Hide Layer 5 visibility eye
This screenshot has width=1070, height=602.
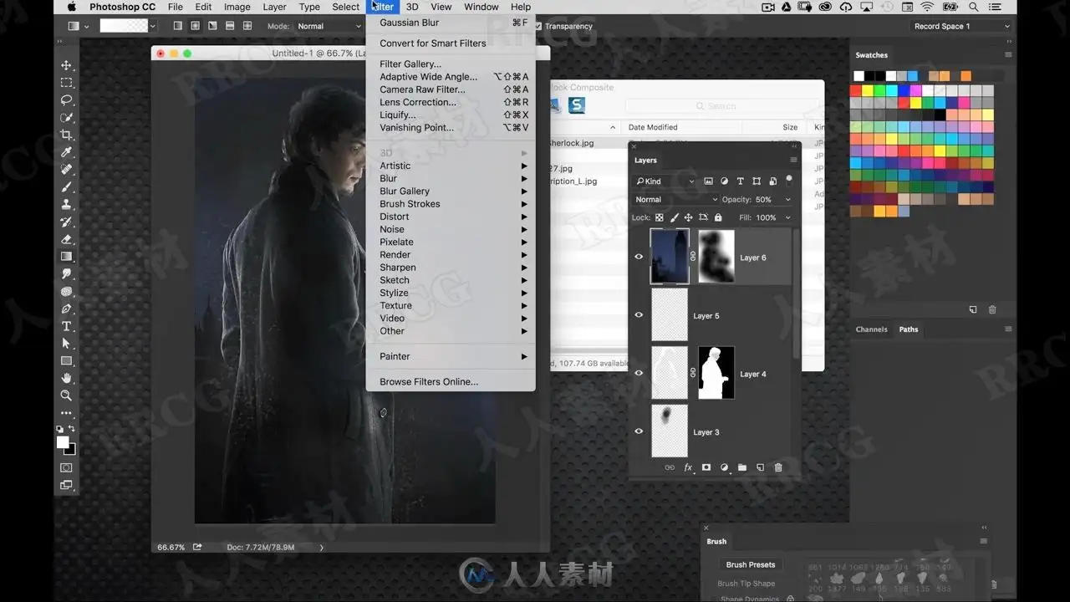pyautogui.click(x=639, y=315)
